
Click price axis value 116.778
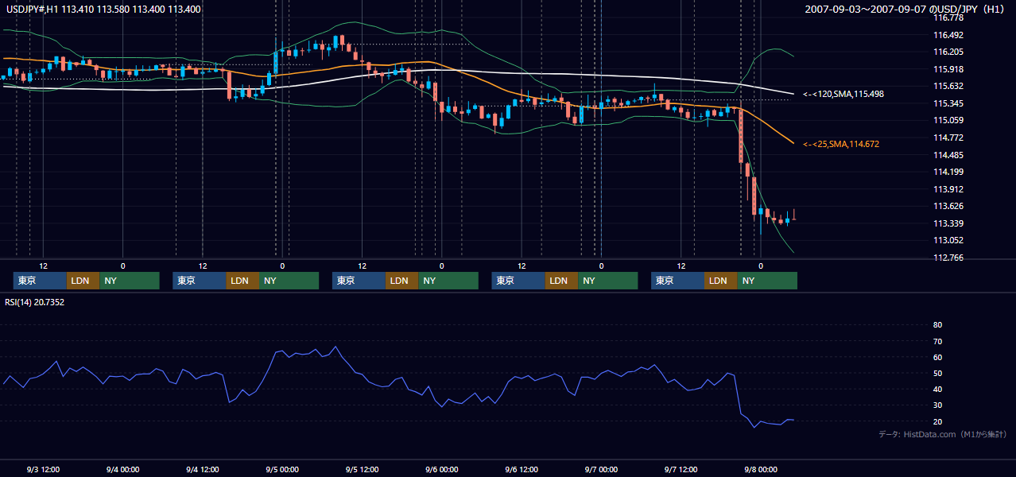(x=948, y=18)
